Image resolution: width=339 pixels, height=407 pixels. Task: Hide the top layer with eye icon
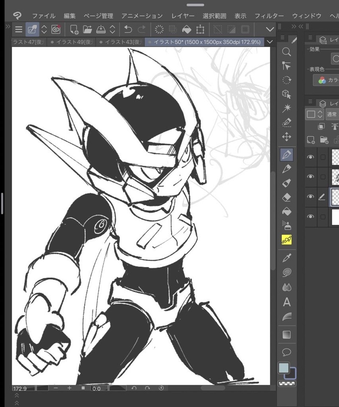(311, 157)
